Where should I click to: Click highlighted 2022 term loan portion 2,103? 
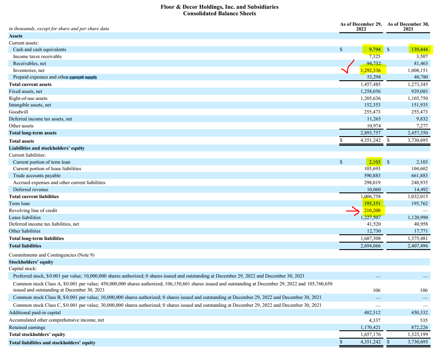point(375,162)
